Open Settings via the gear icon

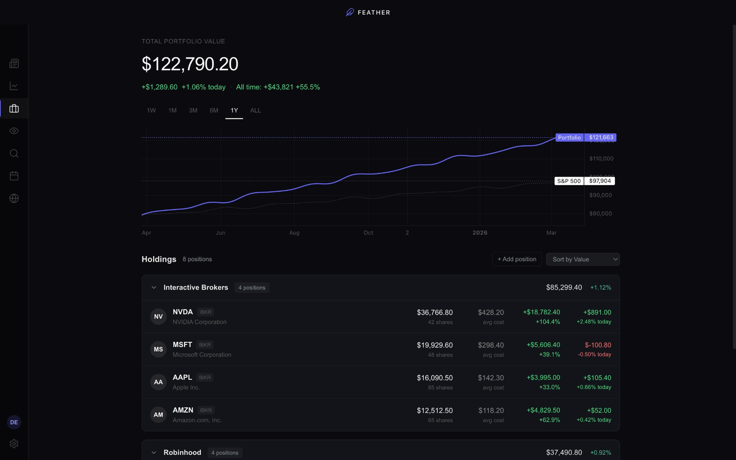coord(14,444)
